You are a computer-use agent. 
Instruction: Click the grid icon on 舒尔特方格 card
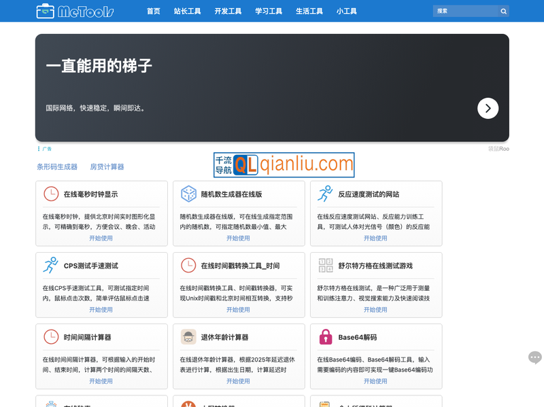(x=324, y=266)
